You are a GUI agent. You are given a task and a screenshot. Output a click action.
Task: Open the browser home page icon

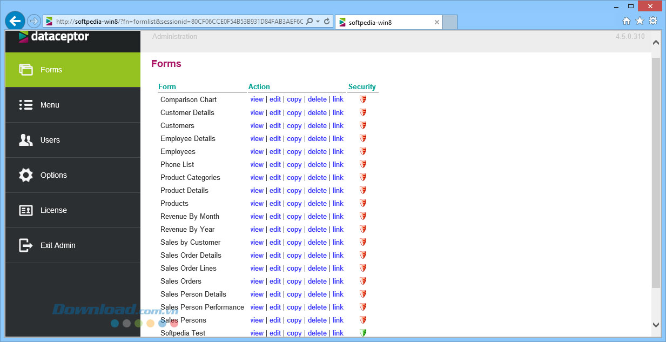click(x=627, y=21)
